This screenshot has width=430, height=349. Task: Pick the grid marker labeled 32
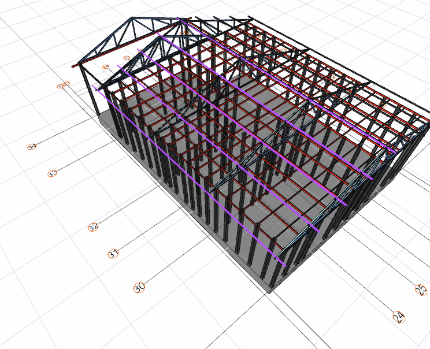pos(92,227)
